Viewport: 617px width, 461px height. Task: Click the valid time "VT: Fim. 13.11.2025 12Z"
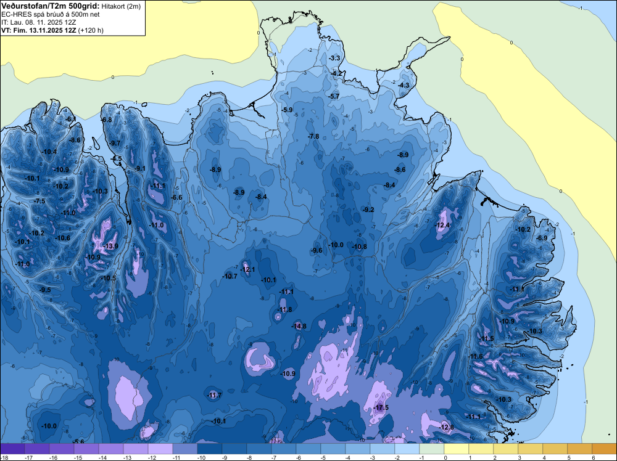coord(38,30)
